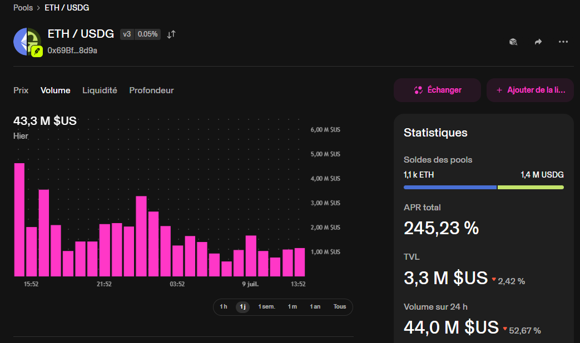Open the Profondeur tab
The image size is (580, 343).
click(151, 90)
